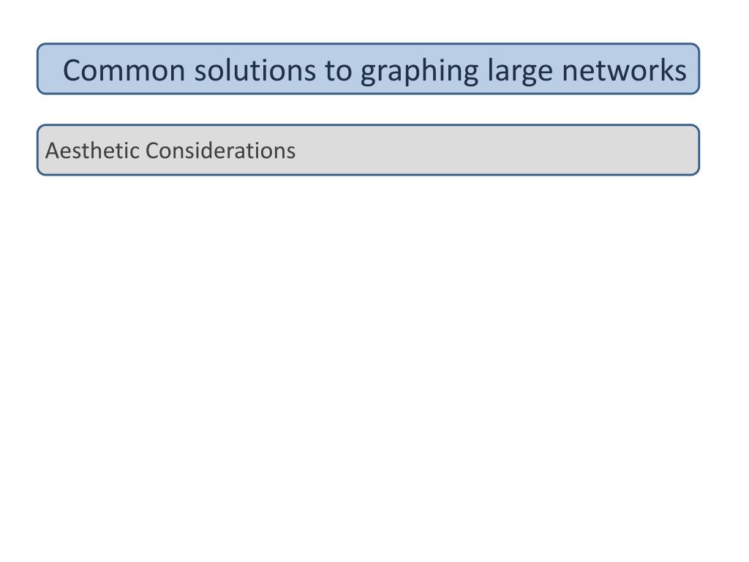Click the letter 'A' starting 'Aesthetic'
The height and width of the screenshot is (562, 749).
coord(53,151)
